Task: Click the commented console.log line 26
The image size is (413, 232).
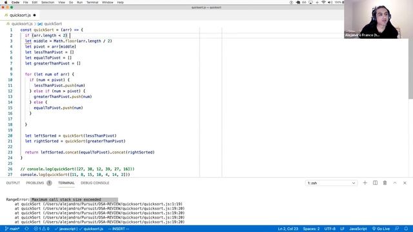Action: coord(77,169)
